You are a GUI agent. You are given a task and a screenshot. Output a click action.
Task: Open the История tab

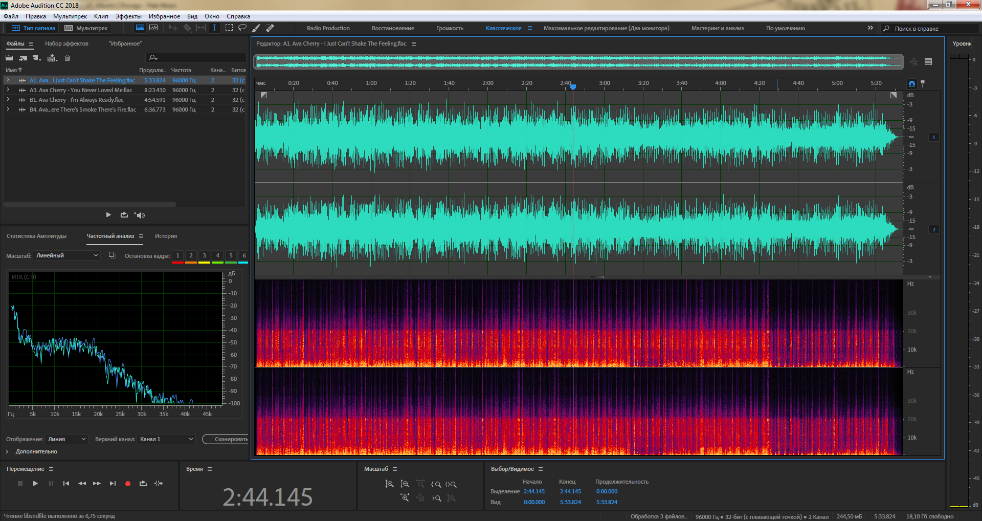click(166, 236)
